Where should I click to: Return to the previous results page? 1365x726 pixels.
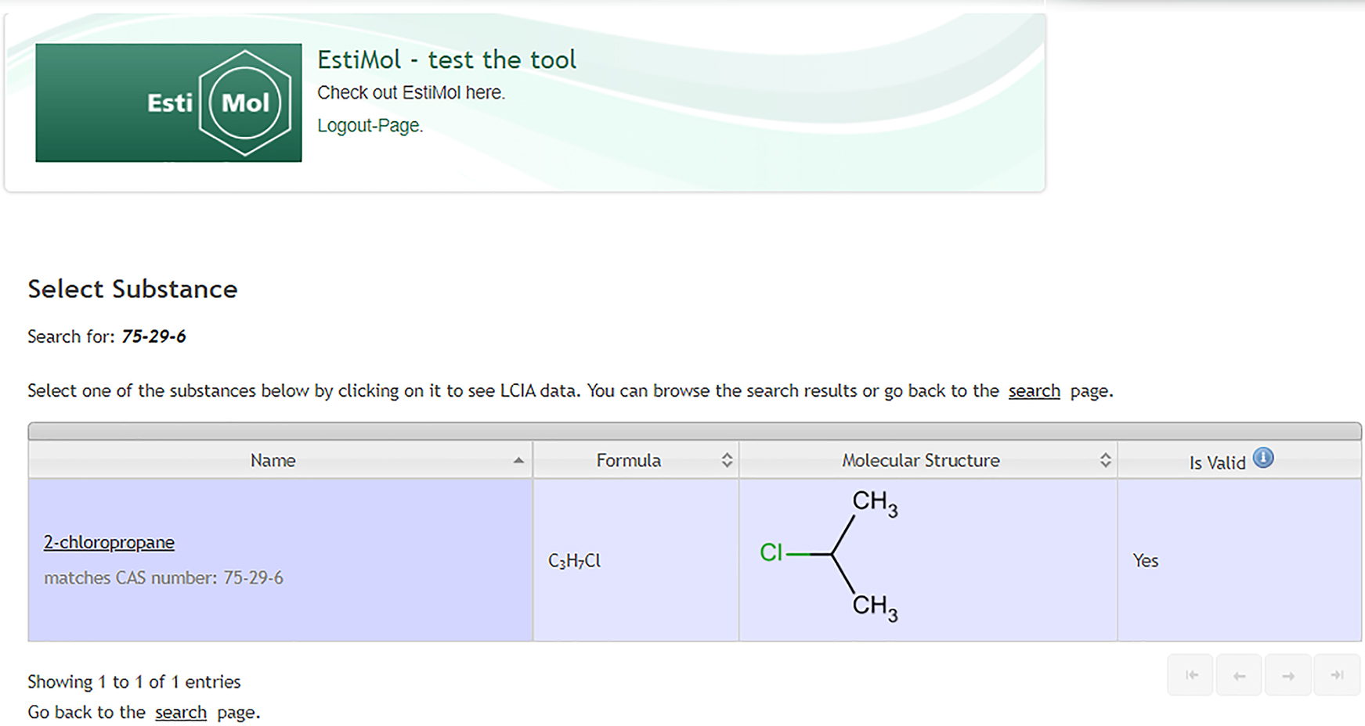(1239, 674)
